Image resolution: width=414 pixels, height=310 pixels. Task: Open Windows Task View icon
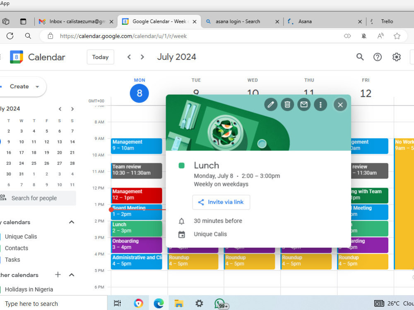coord(117,303)
